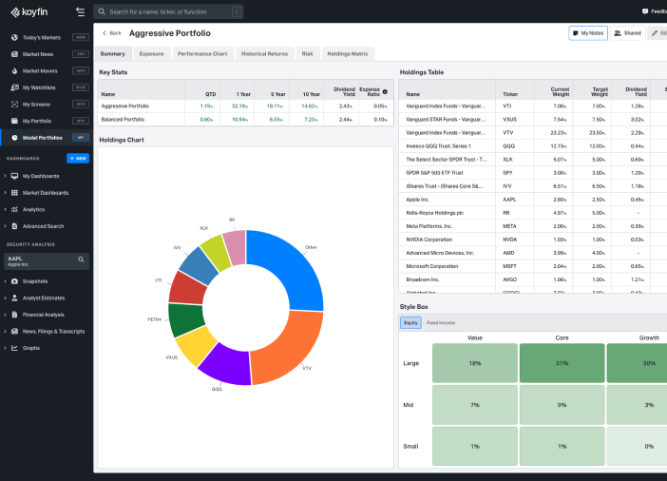Click the My Dashboards monitor icon
Image resolution: width=667 pixels, height=481 pixels.
pyautogui.click(x=14, y=176)
